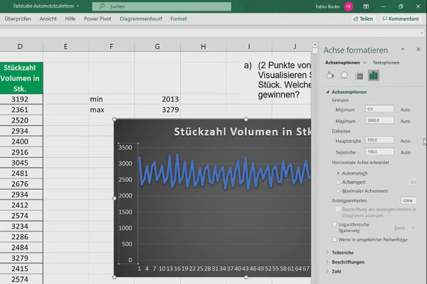The height and width of the screenshot is (284, 427).
Task: Enable Logarithmische Skalierung checkbox
Action: coord(334,224)
